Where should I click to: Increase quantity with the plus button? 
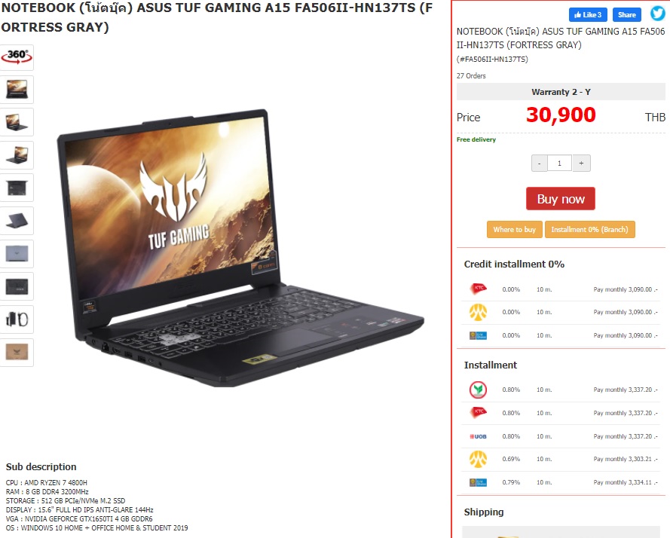coord(581,164)
